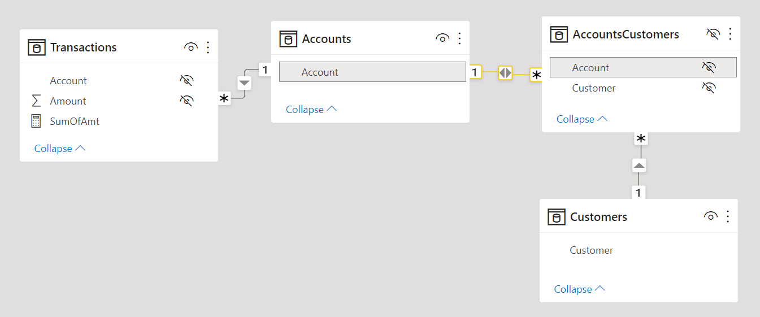760x317 pixels.
Task: Open the AccountsCustomers table more options menu
Action: (730, 34)
